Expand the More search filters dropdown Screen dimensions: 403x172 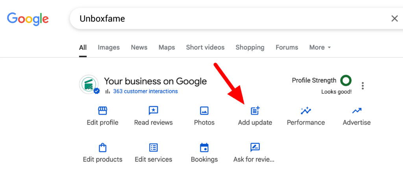pyautogui.click(x=320, y=48)
